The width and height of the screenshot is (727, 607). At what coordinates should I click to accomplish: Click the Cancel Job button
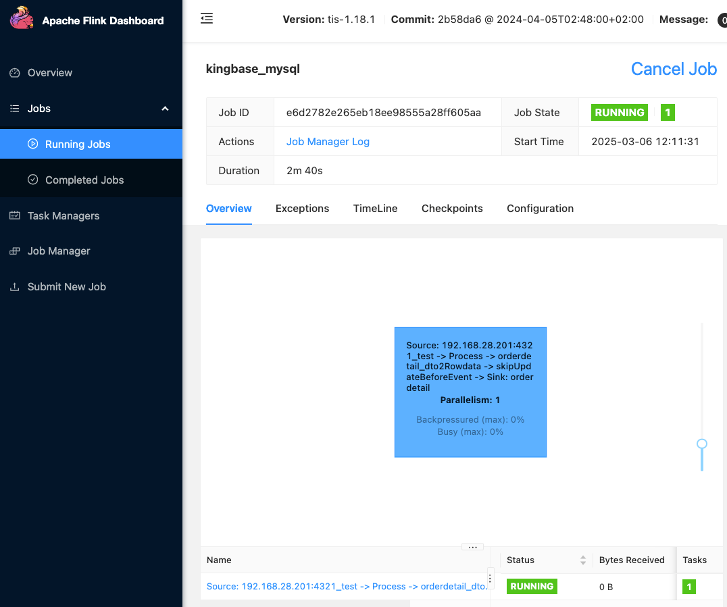[x=674, y=69]
